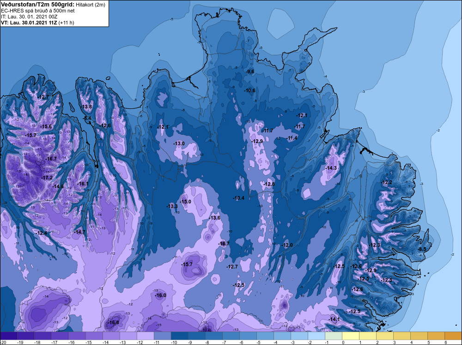Viewport: 462px width, 345px height.
Task: Click the -12.2 temperature label
Action: click(387, 182)
